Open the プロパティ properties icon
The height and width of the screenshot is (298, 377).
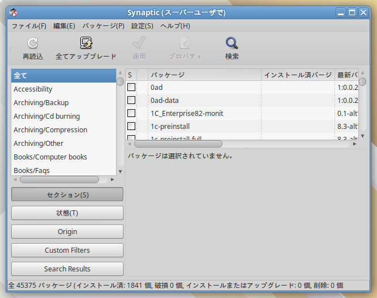pyautogui.click(x=185, y=43)
